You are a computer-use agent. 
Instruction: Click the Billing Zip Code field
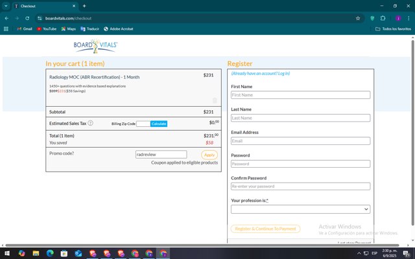point(143,124)
